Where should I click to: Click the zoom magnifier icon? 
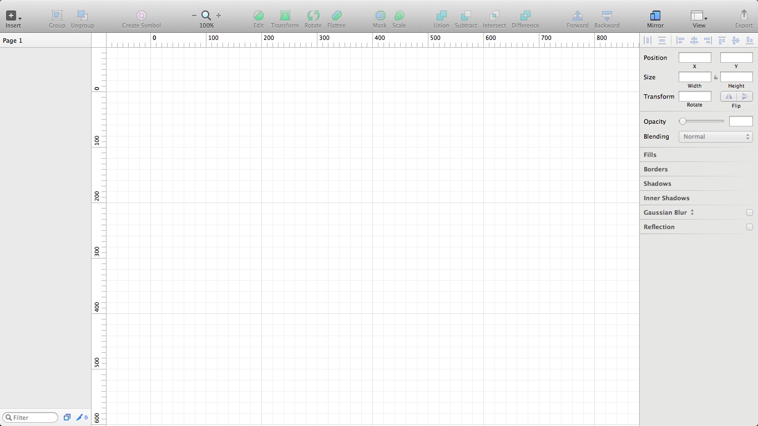(206, 16)
